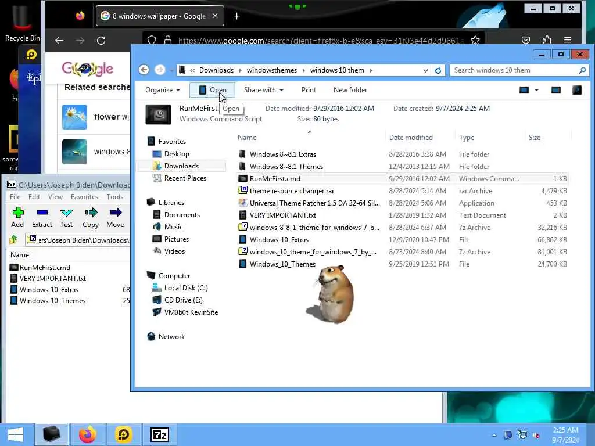This screenshot has height=446, width=595.
Task: Open Favorites menu in 7-Zip
Action: (x=84, y=197)
